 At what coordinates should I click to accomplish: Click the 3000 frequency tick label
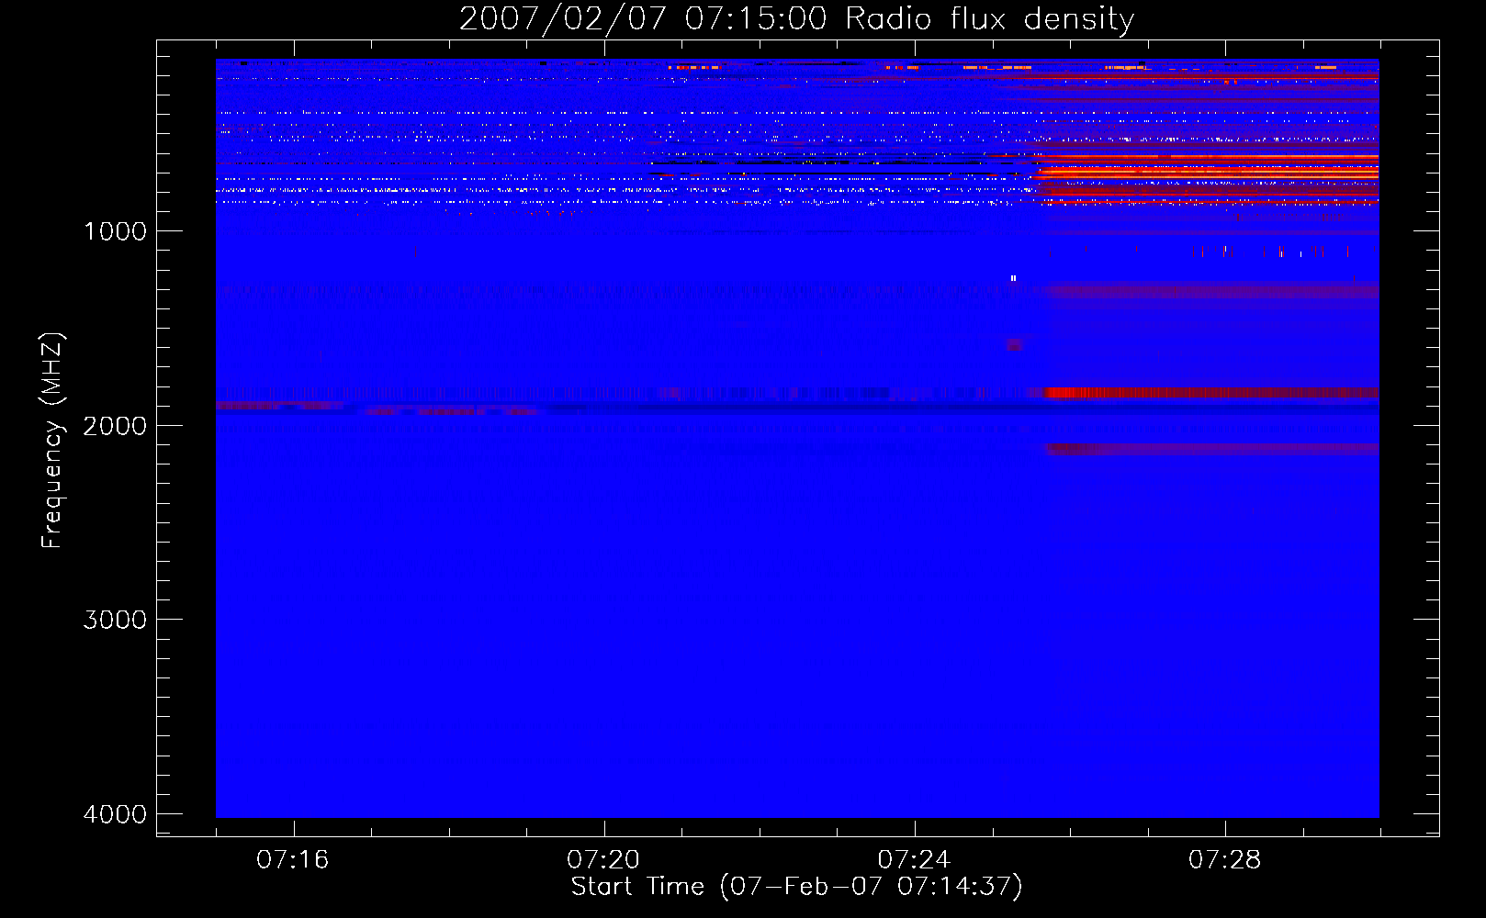[x=115, y=620]
